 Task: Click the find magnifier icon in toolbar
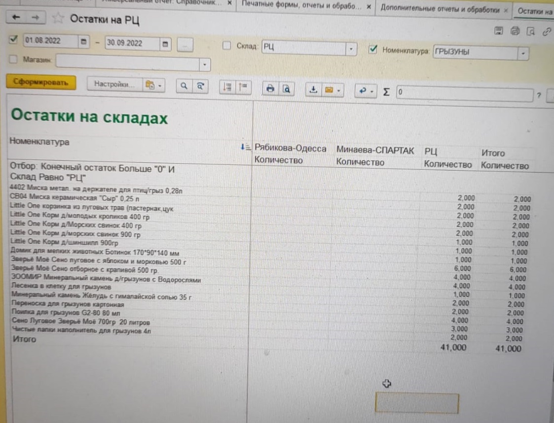(x=184, y=86)
